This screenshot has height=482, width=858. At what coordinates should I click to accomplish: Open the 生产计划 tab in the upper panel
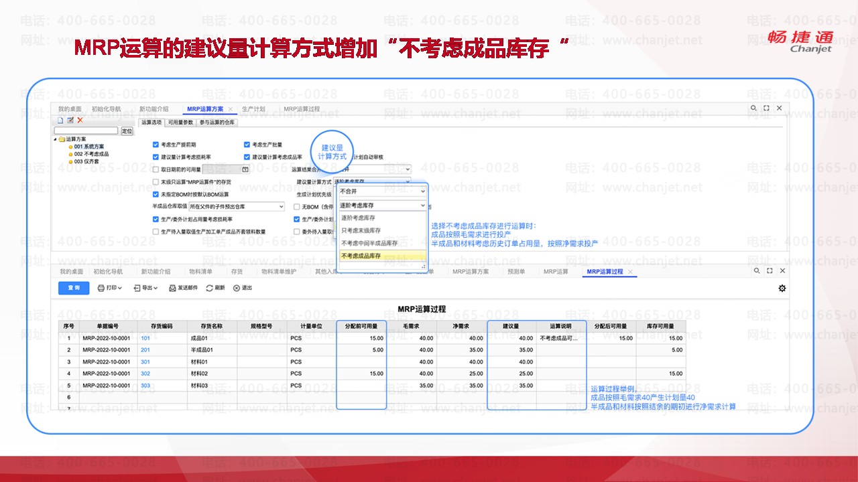(253, 108)
